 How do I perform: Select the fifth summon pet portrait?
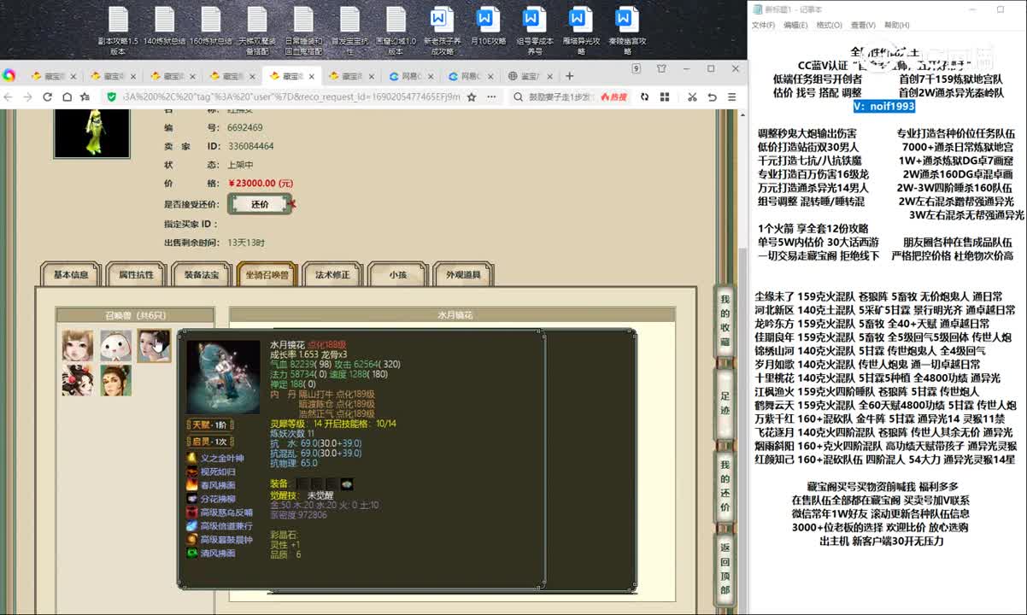116,380
